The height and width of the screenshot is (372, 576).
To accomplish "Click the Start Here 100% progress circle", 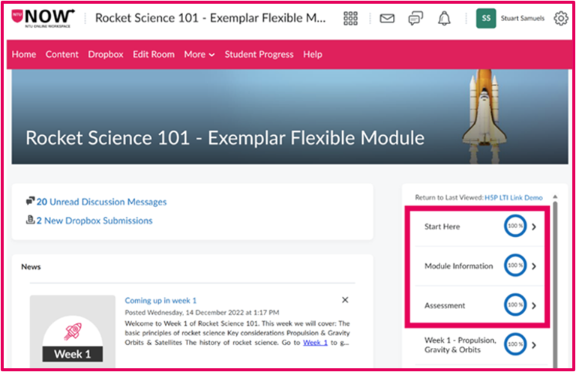I will (515, 226).
